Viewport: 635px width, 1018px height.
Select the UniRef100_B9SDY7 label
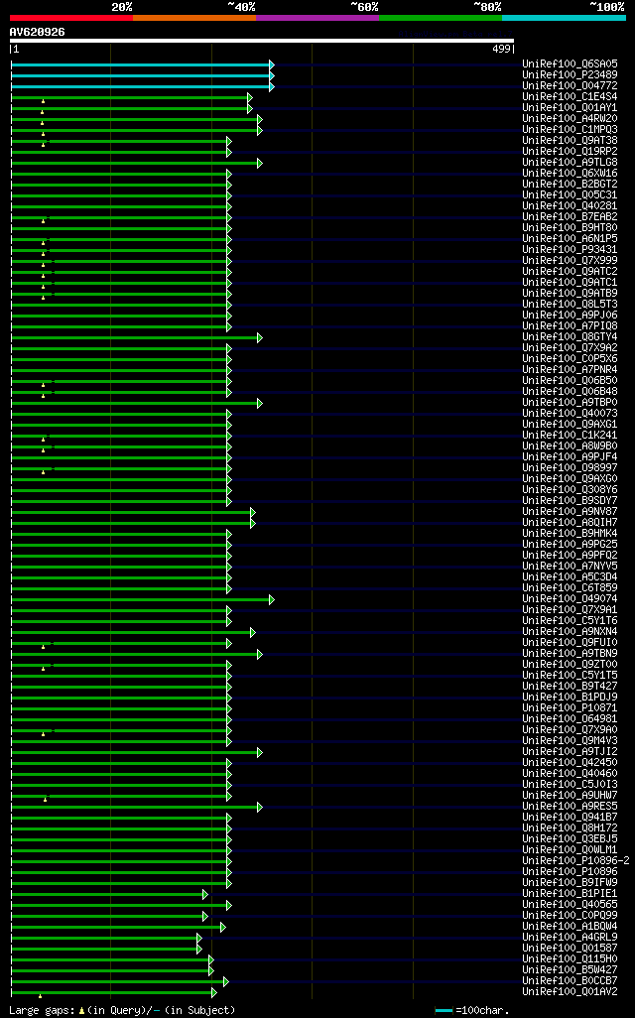click(x=571, y=500)
